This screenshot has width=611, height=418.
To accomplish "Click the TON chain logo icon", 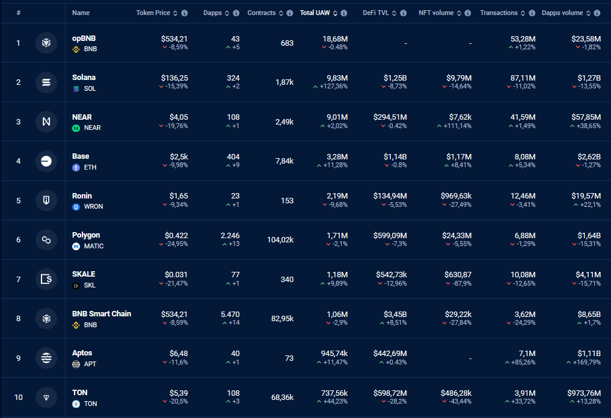I will [46, 398].
